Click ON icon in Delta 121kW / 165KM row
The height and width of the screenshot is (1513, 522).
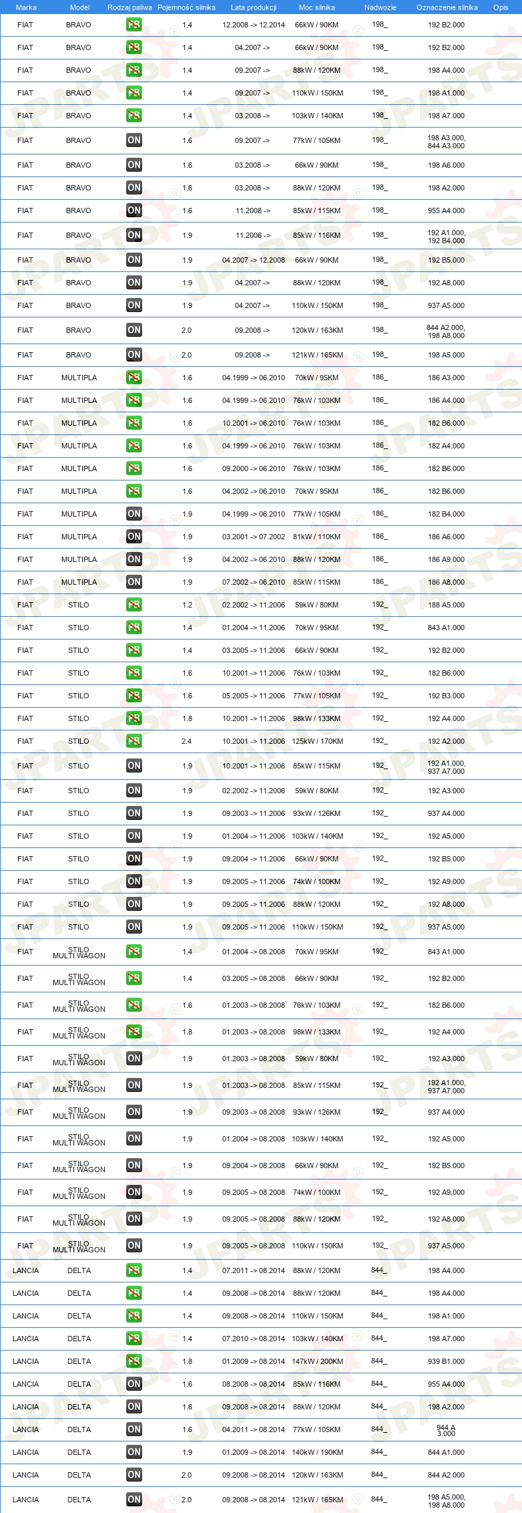[x=134, y=1500]
